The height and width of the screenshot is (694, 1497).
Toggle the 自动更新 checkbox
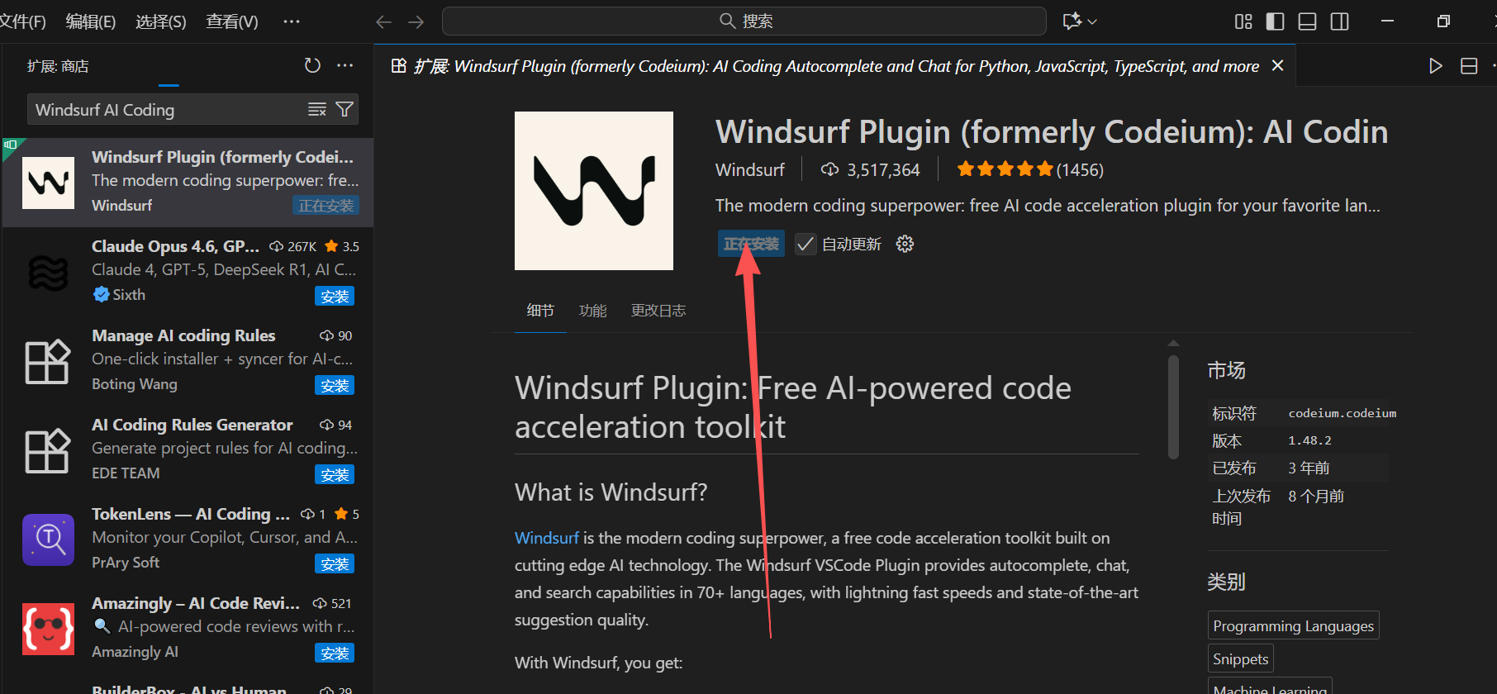tap(806, 244)
